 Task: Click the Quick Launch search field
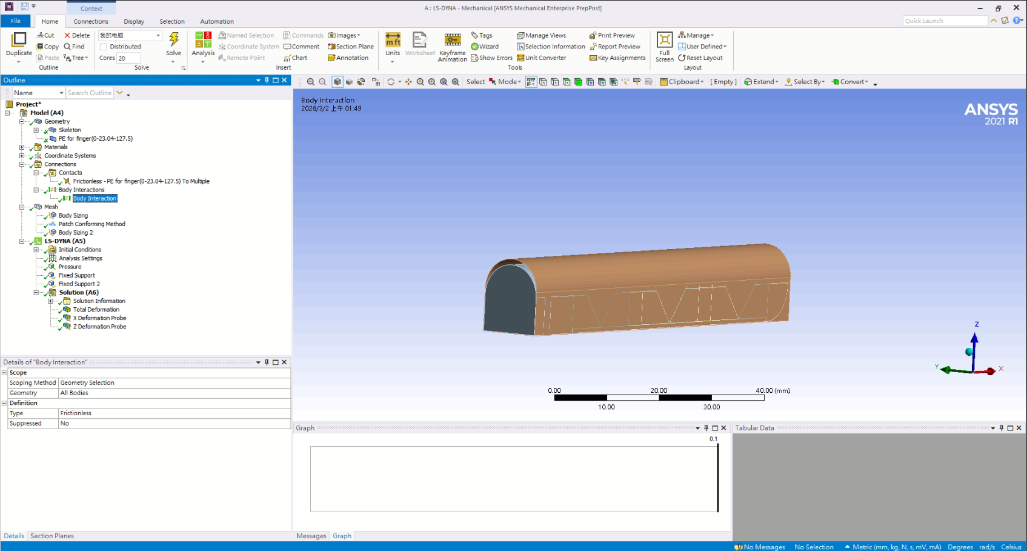[945, 21]
